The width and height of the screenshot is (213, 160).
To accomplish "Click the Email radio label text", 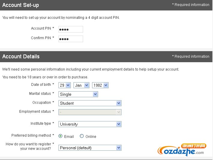I will click(x=69, y=137).
